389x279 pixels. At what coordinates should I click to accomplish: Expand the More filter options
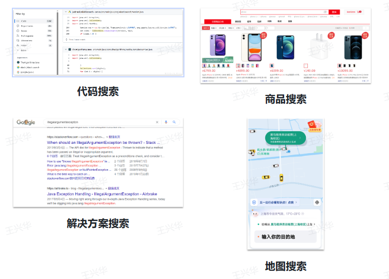pyautogui.click(x=24, y=51)
